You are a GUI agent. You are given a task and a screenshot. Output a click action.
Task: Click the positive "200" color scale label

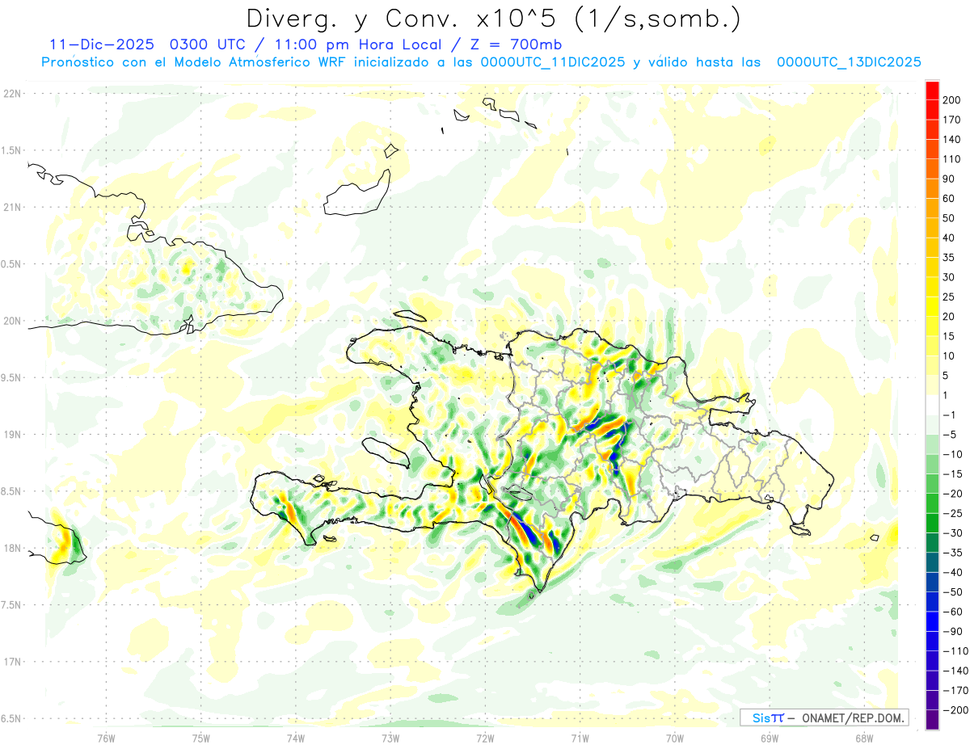click(x=952, y=99)
